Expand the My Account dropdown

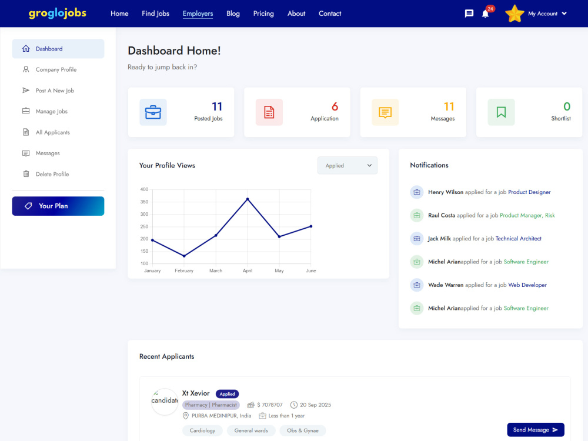click(547, 14)
